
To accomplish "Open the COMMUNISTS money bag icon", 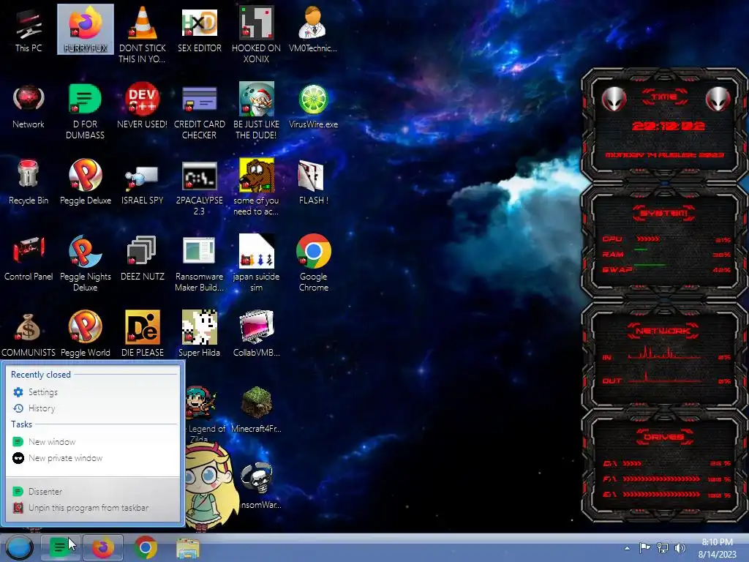I will pos(29,334).
